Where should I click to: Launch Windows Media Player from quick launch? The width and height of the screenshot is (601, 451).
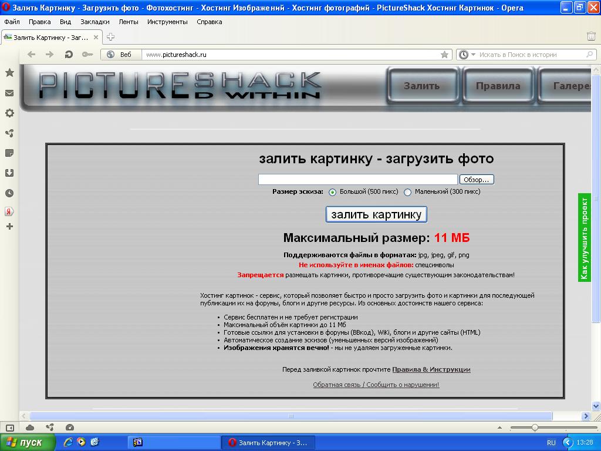tap(81, 442)
